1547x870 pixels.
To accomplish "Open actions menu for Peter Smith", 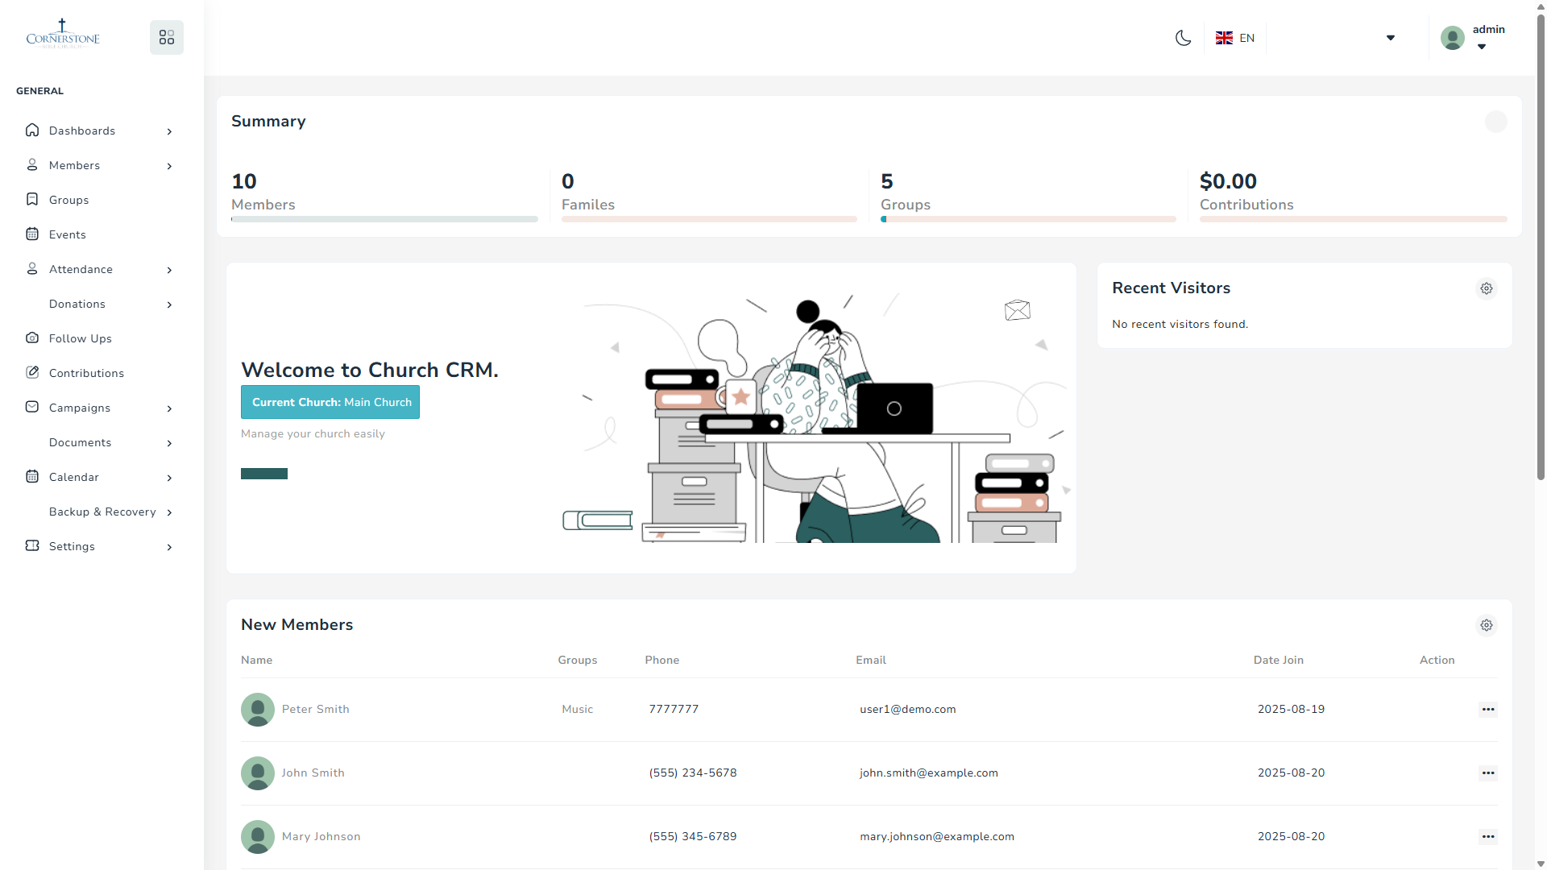I will tap(1487, 710).
